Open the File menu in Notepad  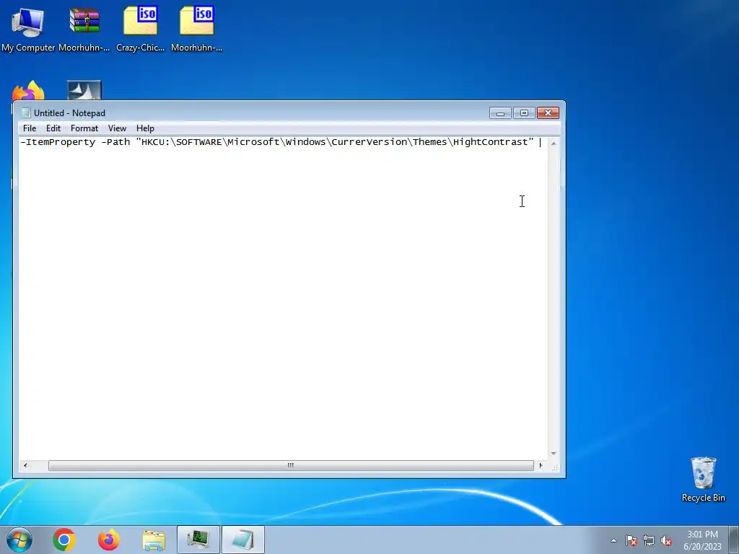point(29,128)
